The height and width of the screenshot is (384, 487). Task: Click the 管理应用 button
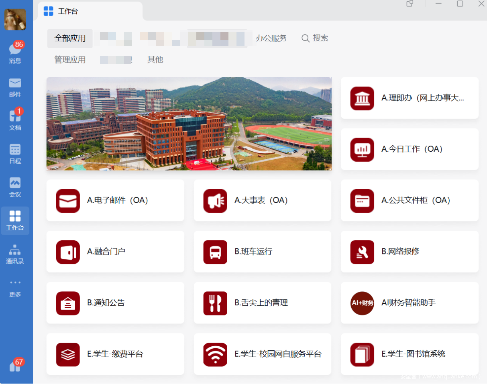[70, 60]
